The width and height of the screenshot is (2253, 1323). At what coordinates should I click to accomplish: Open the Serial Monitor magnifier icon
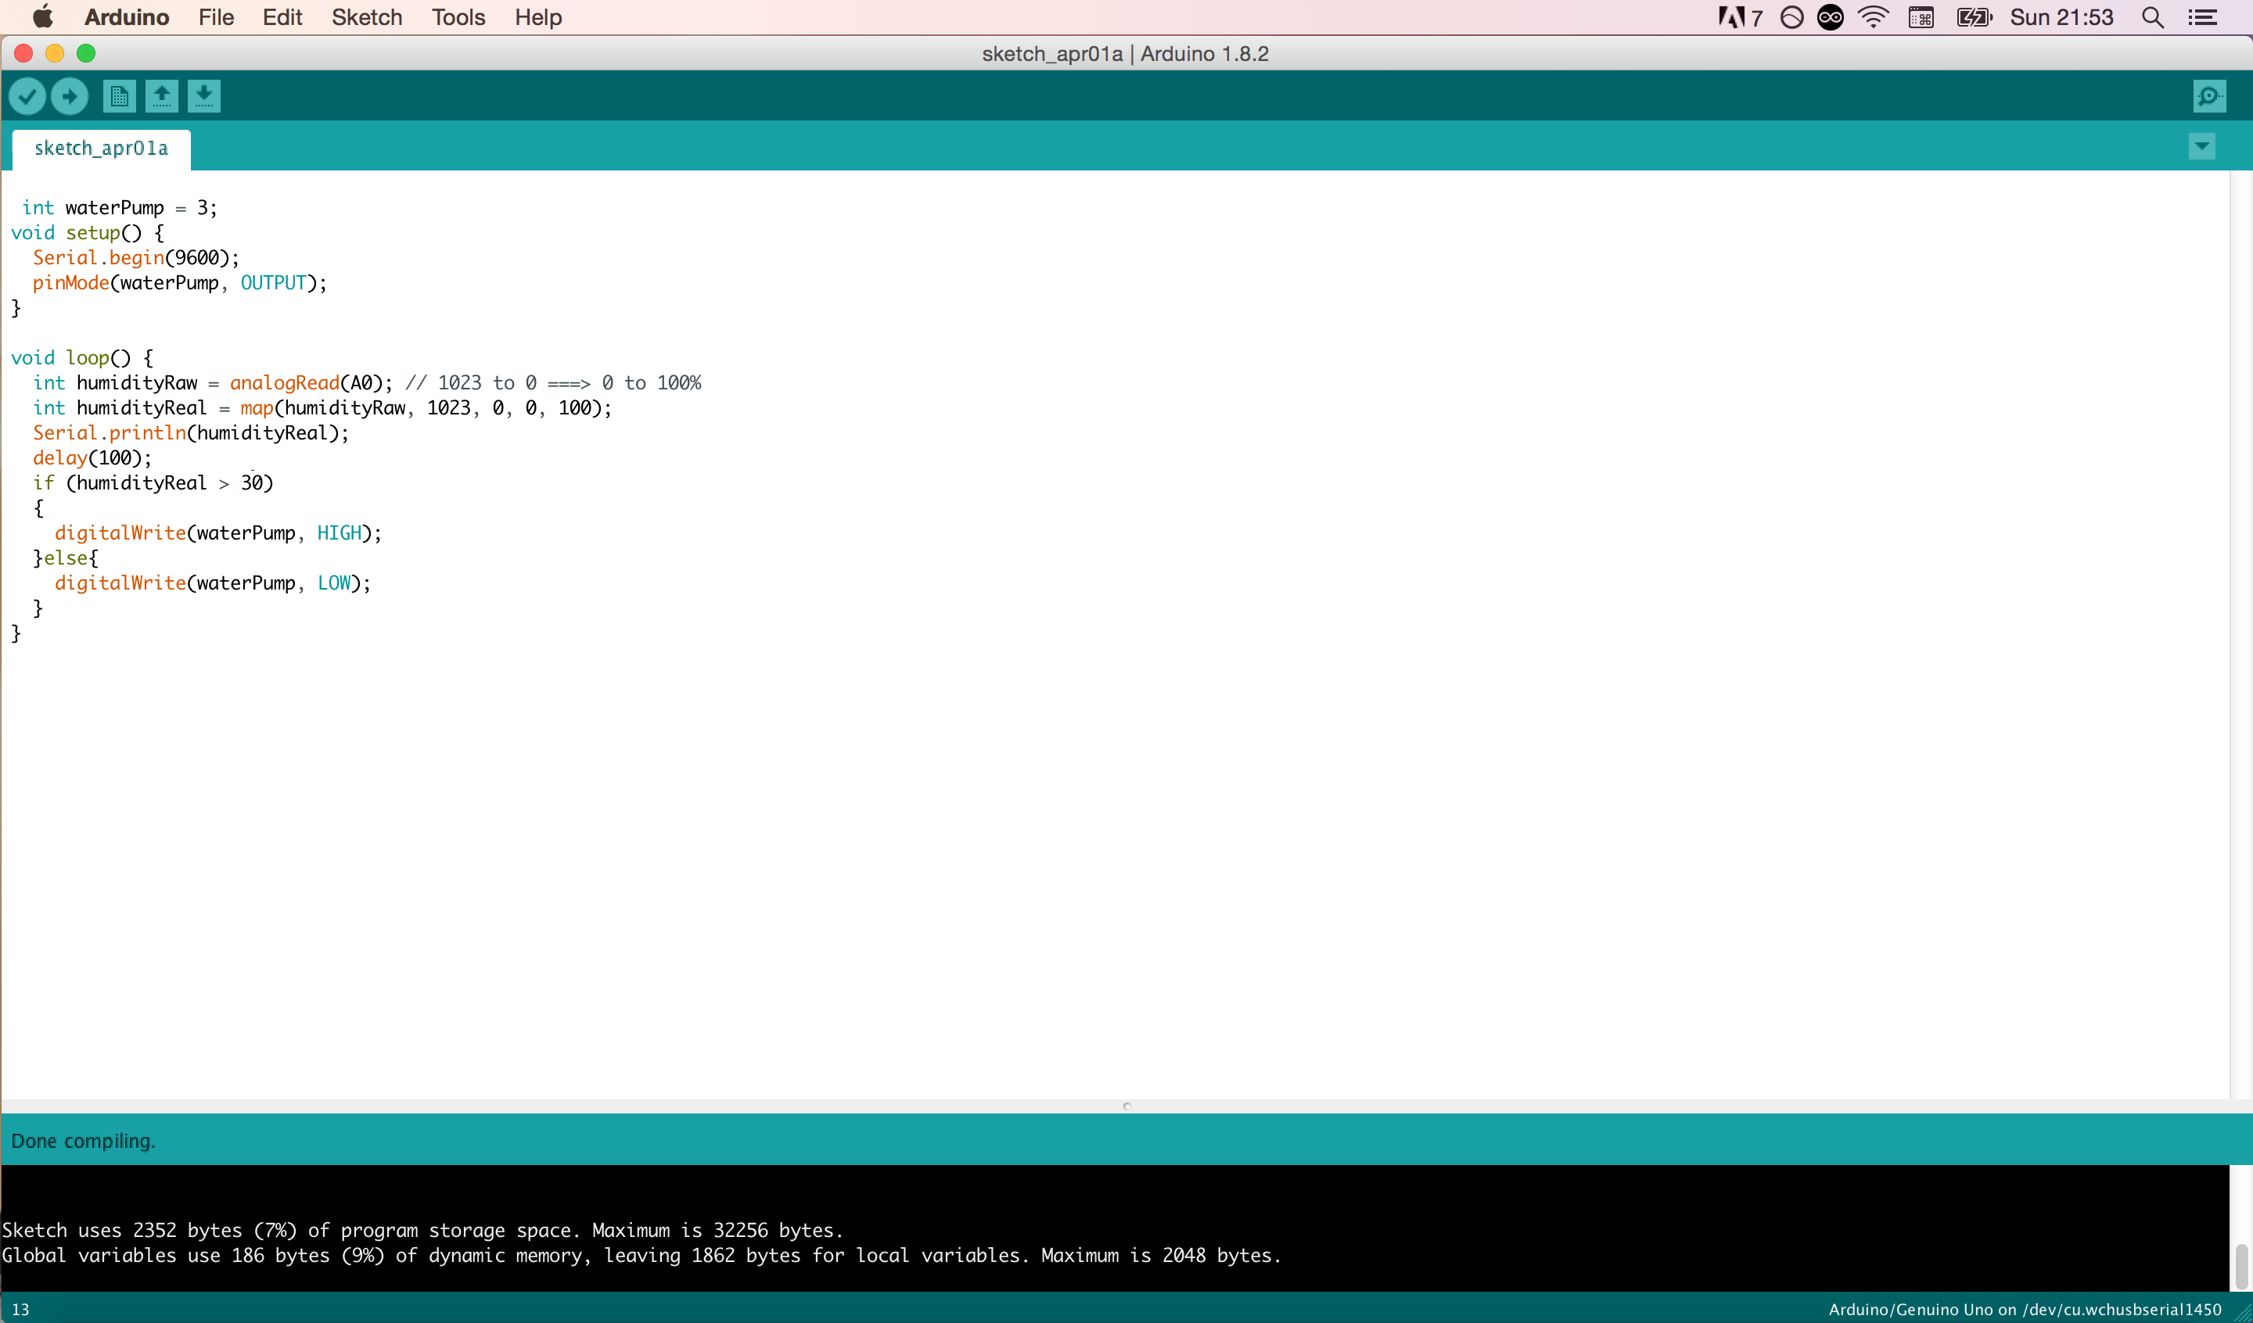[2209, 95]
